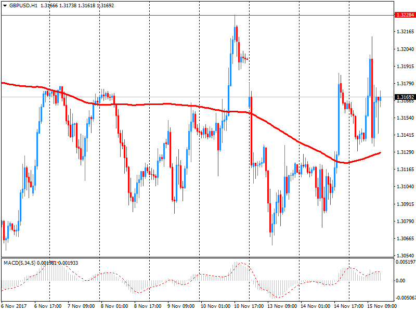Viewport: 416px width, 312px height.
Task: Click the current price label 1.31692
Action: tap(405, 97)
